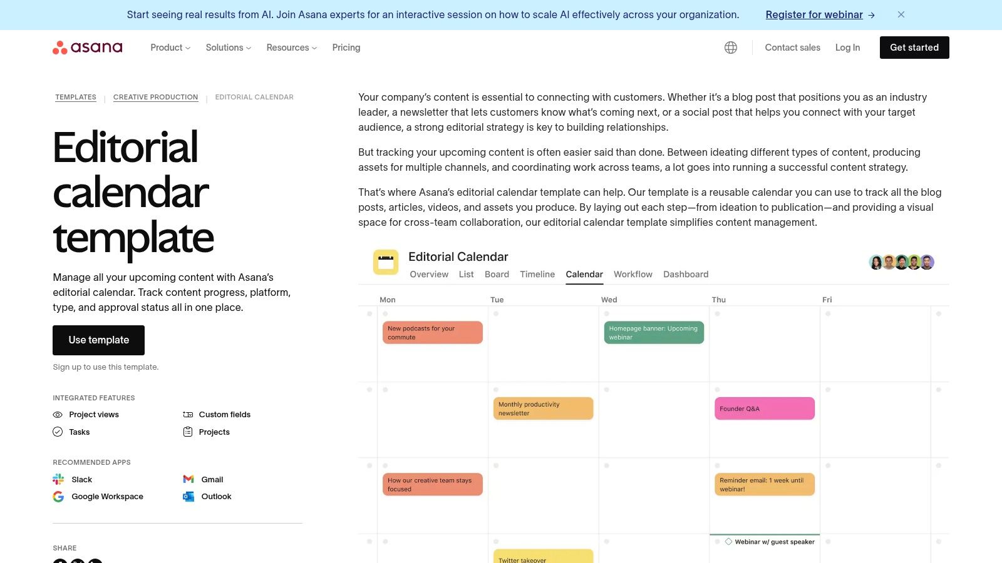Switch to the Dashboard tab

click(x=686, y=274)
